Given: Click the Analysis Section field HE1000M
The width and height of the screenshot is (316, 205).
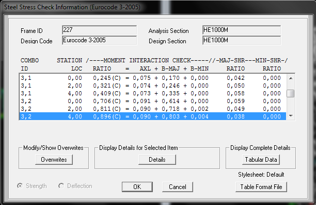Looking at the screenshot, I should pos(242,30).
